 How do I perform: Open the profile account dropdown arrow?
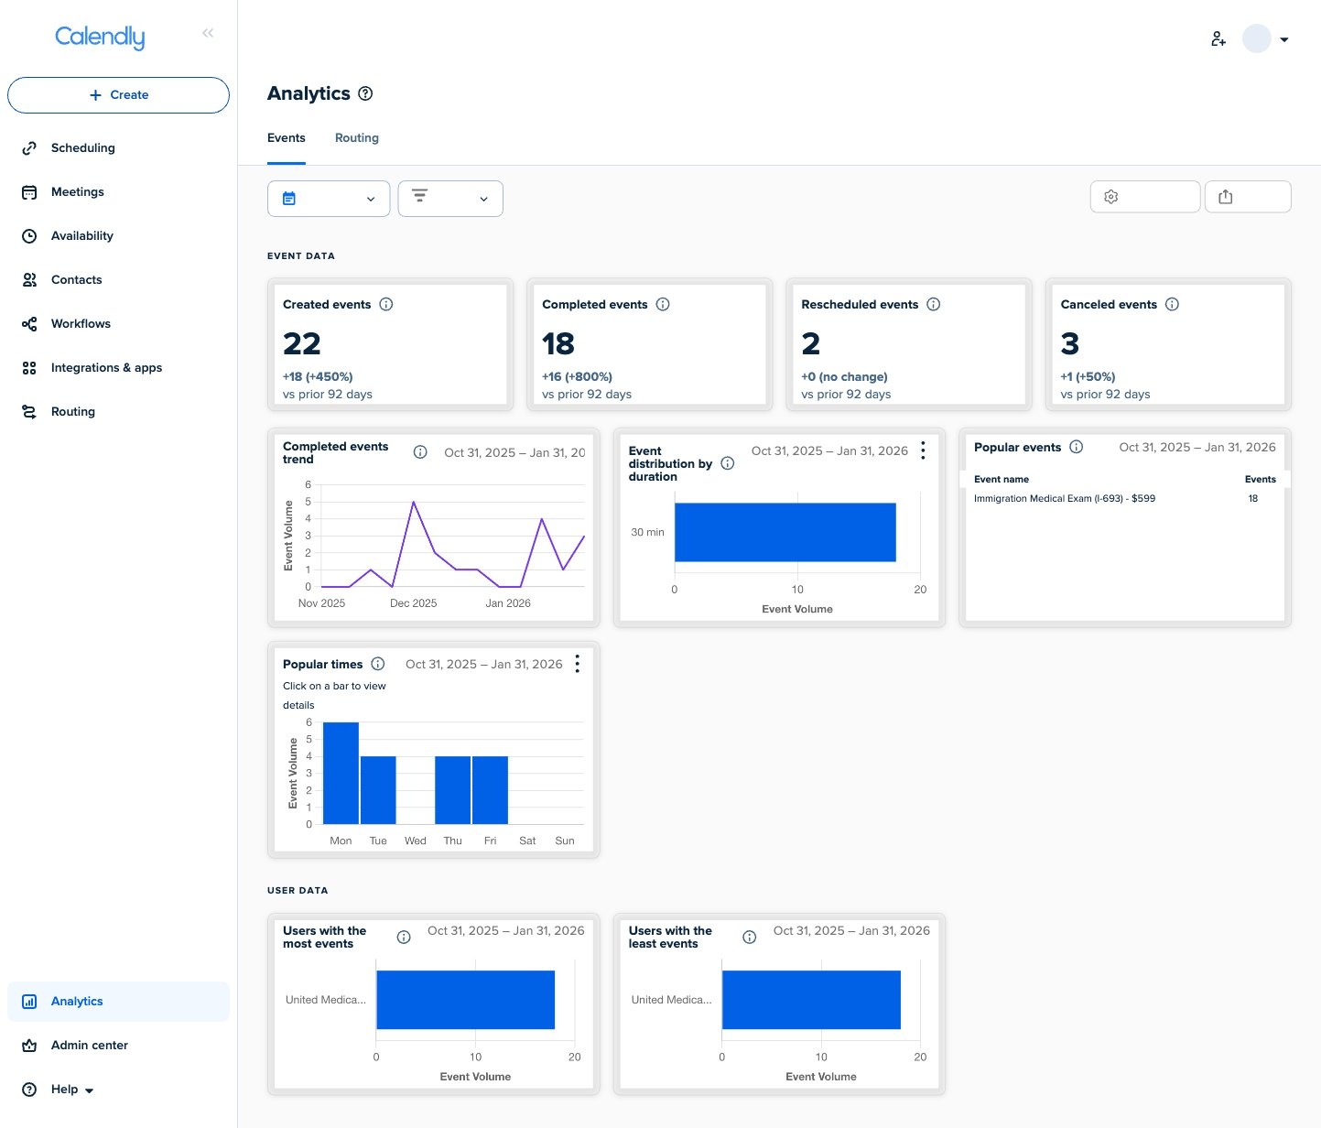pos(1284,38)
